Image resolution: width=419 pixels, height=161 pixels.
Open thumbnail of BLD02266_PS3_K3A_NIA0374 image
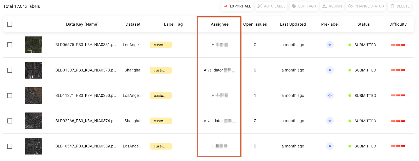(x=34, y=121)
